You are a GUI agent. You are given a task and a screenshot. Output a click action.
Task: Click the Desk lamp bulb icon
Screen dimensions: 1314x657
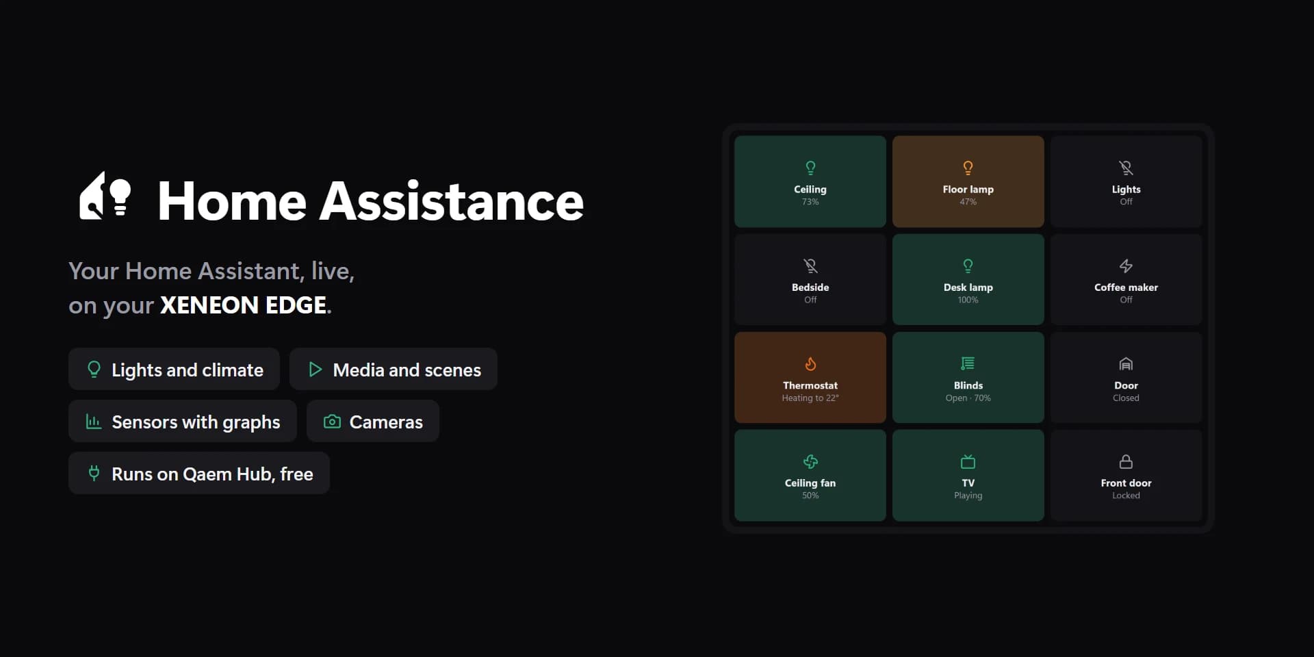click(x=968, y=266)
